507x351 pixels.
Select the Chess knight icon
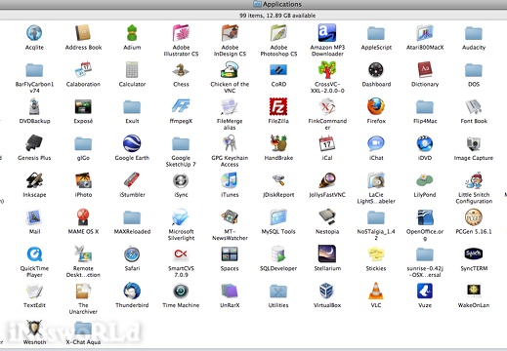pos(181,70)
